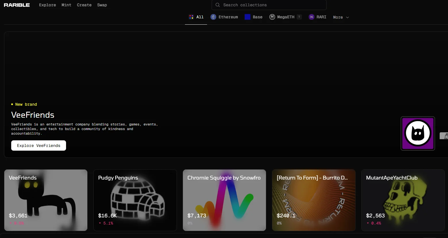
Task: Click the purple RARI chain icon
Action: click(312, 17)
